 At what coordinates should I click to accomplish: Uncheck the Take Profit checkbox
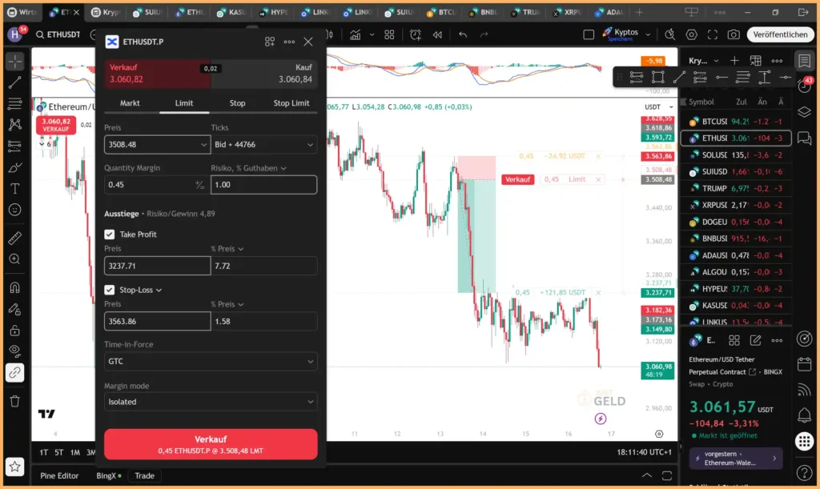pos(110,234)
